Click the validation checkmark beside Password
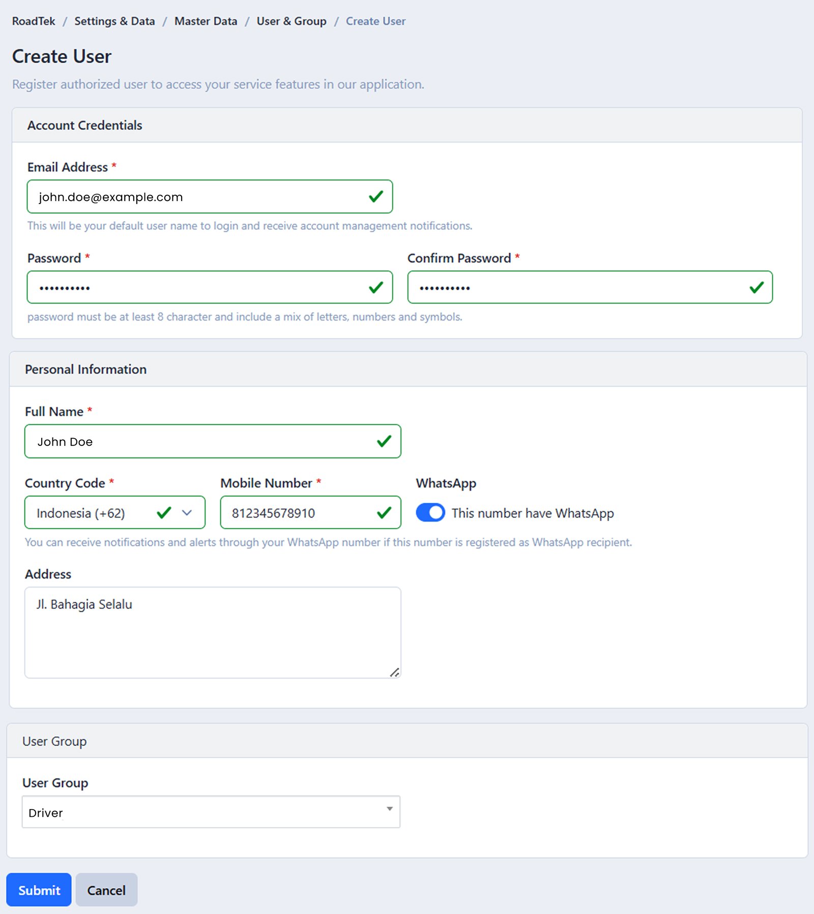This screenshot has height=914, width=814. pyautogui.click(x=376, y=287)
